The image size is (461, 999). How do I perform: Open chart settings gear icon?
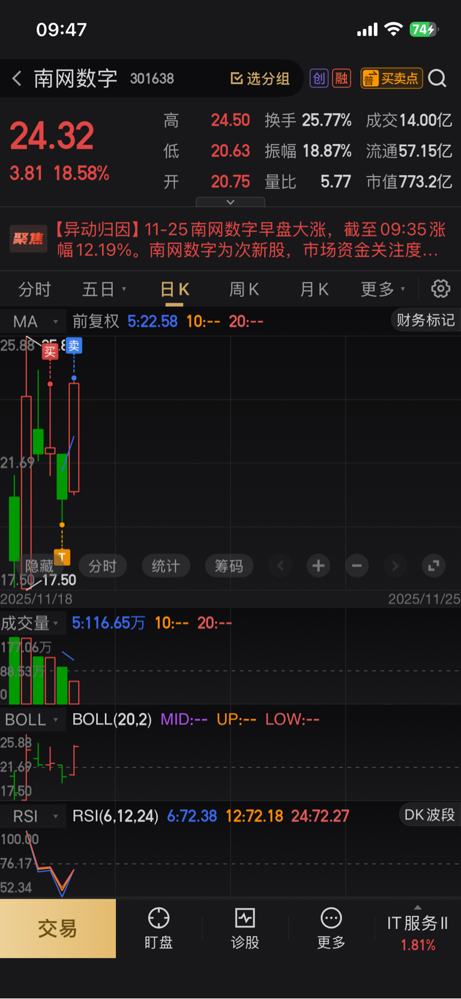441,289
